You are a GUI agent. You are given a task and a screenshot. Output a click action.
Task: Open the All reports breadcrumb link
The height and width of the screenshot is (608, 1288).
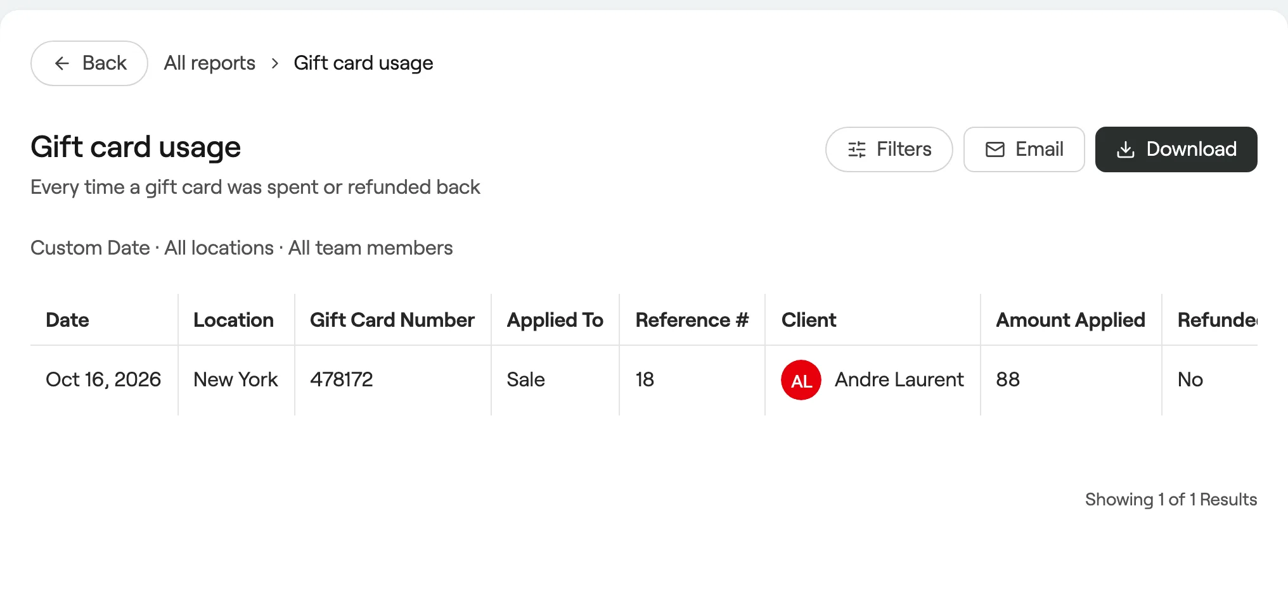pos(210,63)
